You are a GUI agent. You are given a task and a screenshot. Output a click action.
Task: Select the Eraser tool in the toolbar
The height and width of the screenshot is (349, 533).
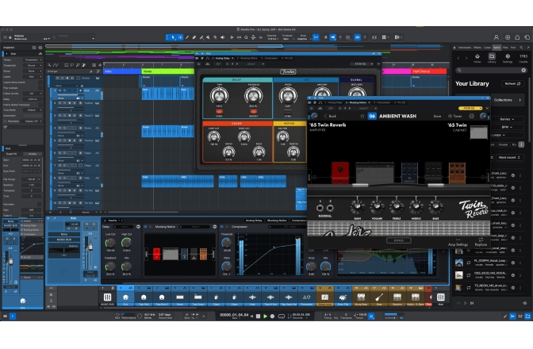click(x=194, y=37)
